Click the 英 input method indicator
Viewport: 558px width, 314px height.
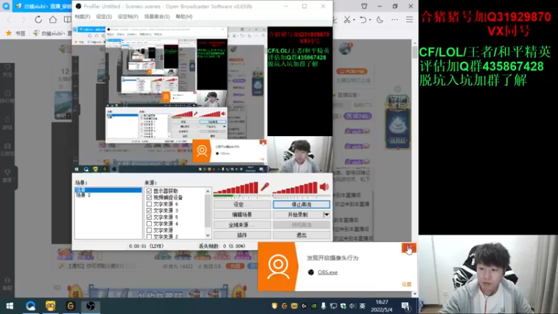(x=362, y=306)
